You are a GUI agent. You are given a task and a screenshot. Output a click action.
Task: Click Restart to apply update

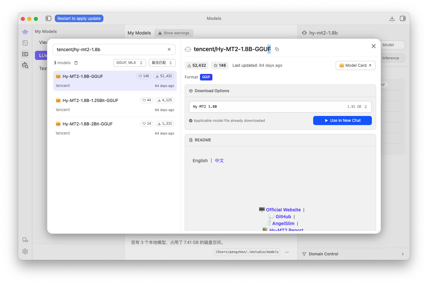(x=79, y=19)
